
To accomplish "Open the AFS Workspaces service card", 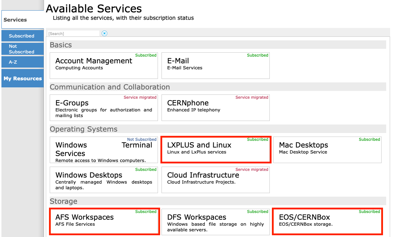I will click(104, 222).
